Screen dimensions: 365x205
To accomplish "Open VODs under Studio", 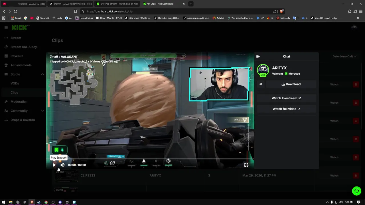I will tap(15, 83).
